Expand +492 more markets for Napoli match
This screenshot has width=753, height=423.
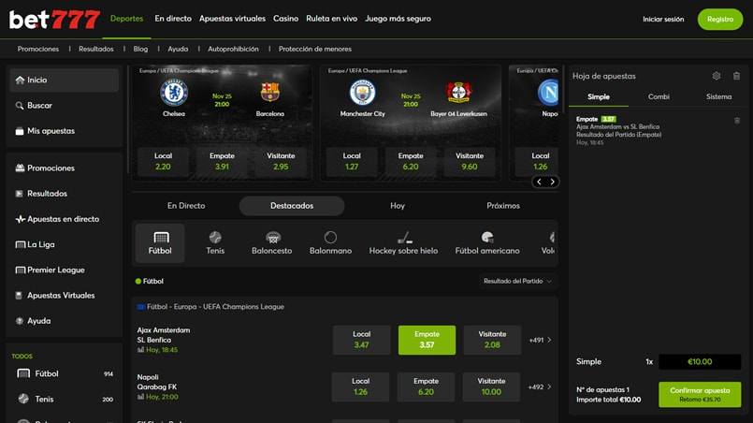coord(540,387)
